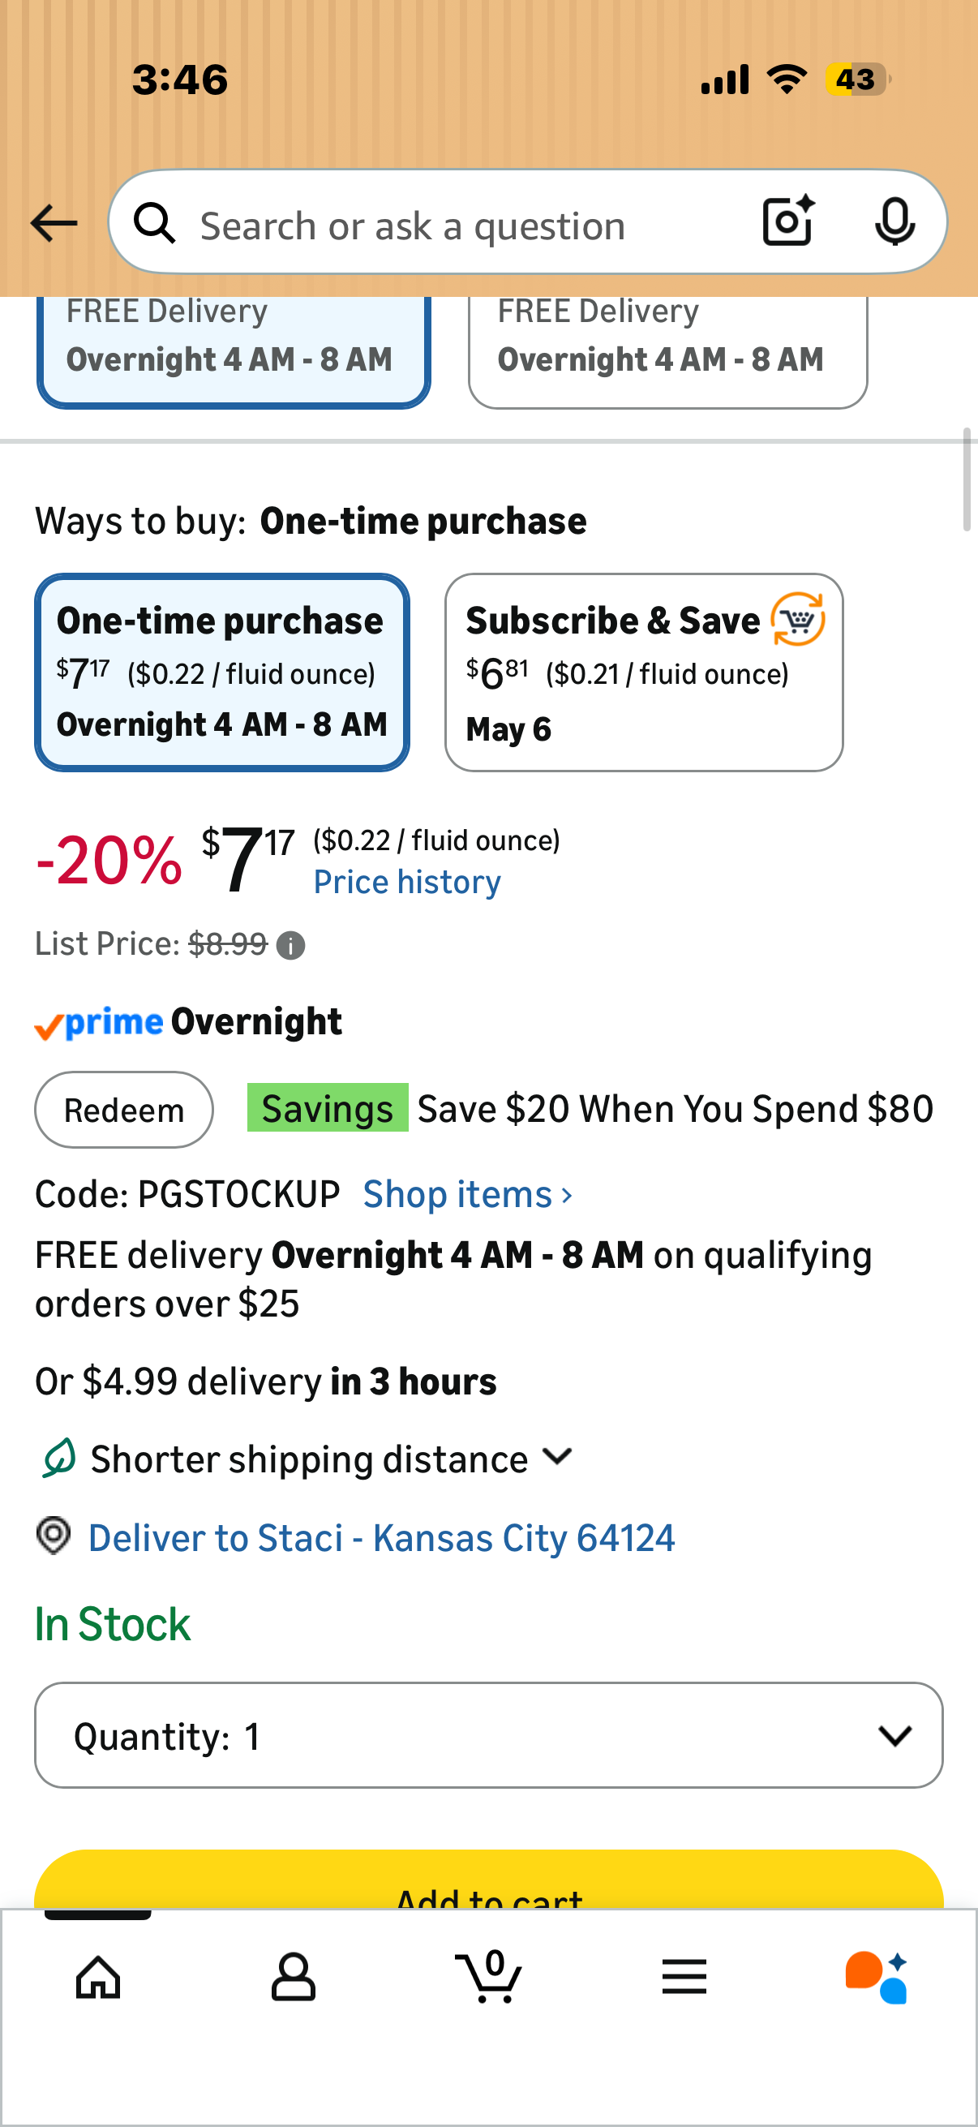
Task: Open Shop items for PGSTOCKUP code
Action: click(468, 1195)
